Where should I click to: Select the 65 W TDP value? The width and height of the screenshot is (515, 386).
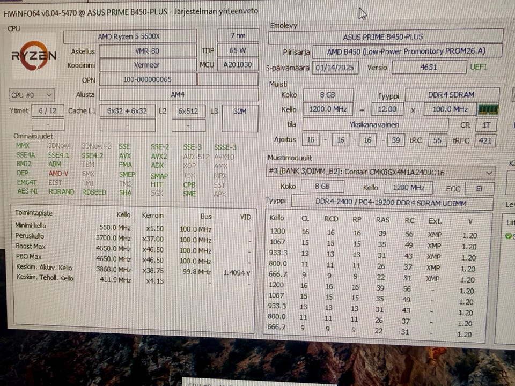point(238,50)
